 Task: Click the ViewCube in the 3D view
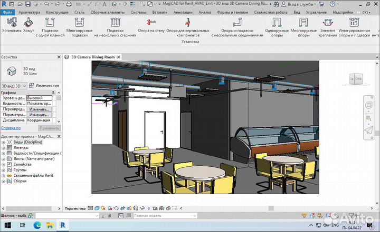tap(356, 79)
